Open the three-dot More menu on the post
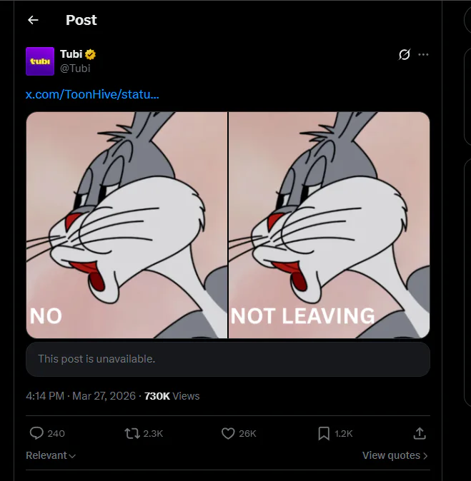 tap(423, 55)
